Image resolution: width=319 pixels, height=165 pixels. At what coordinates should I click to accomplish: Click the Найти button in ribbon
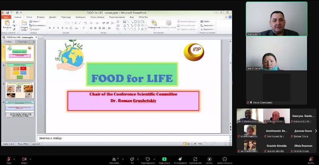coord(206,21)
